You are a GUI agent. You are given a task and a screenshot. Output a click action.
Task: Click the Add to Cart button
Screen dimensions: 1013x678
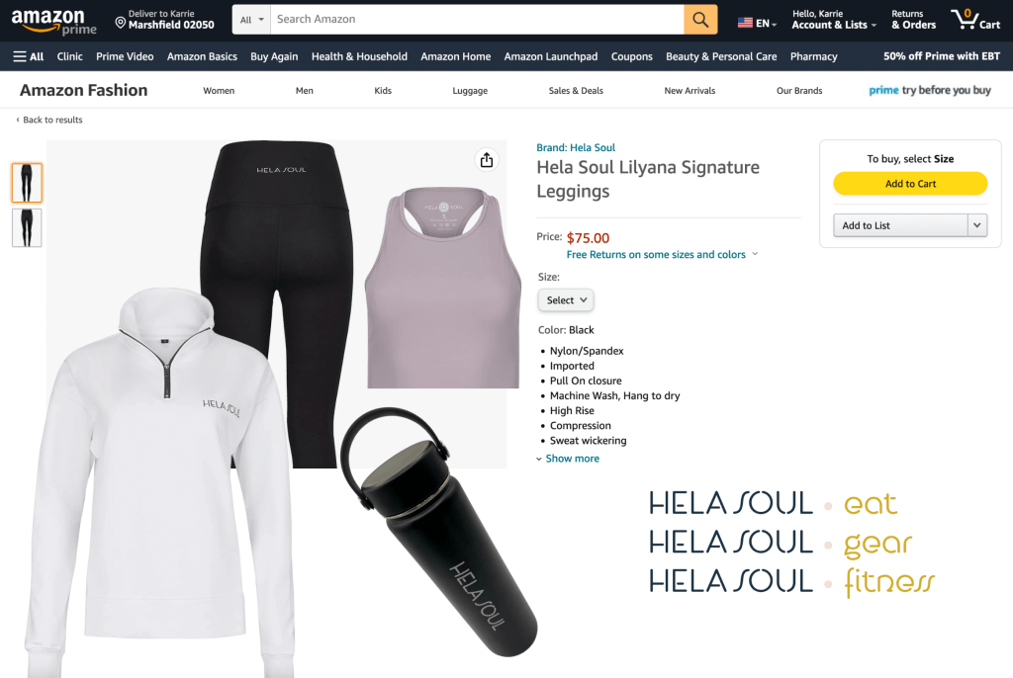tap(910, 184)
